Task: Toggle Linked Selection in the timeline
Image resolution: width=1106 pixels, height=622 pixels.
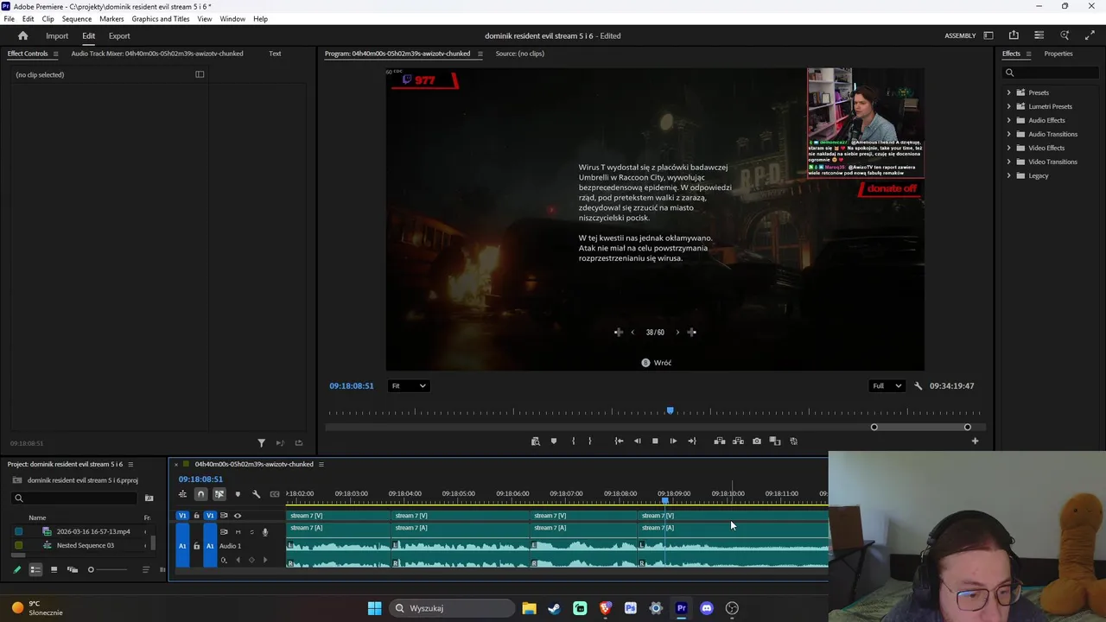Action: pyautogui.click(x=219, y=494)
